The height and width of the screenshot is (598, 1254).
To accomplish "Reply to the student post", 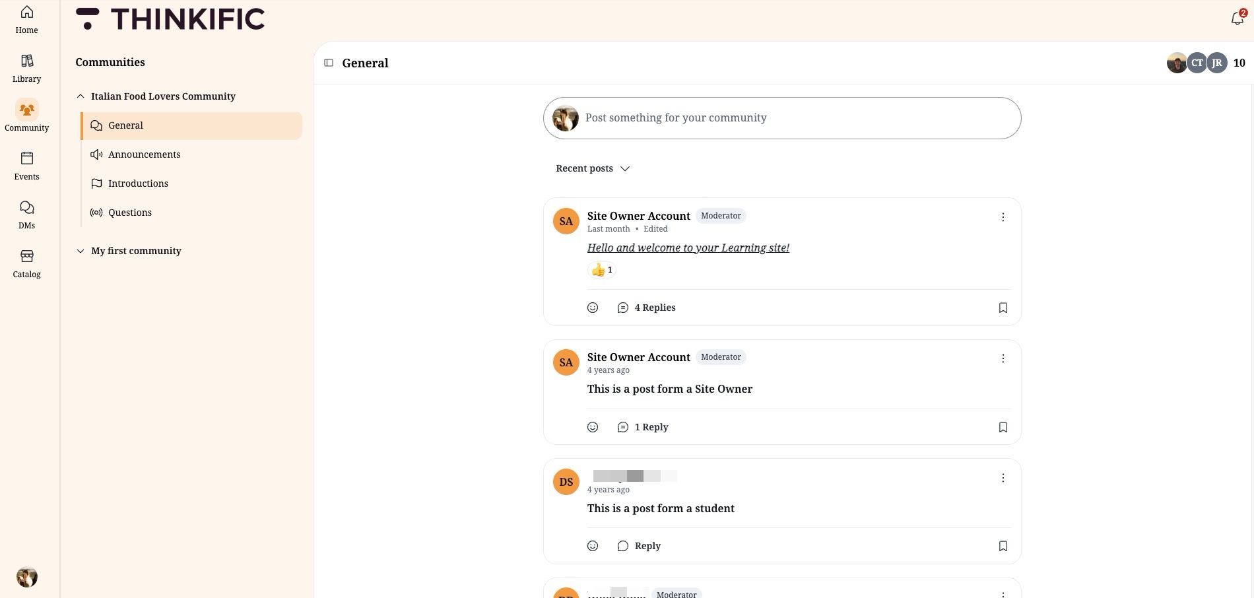I will (x=639, y=546).
